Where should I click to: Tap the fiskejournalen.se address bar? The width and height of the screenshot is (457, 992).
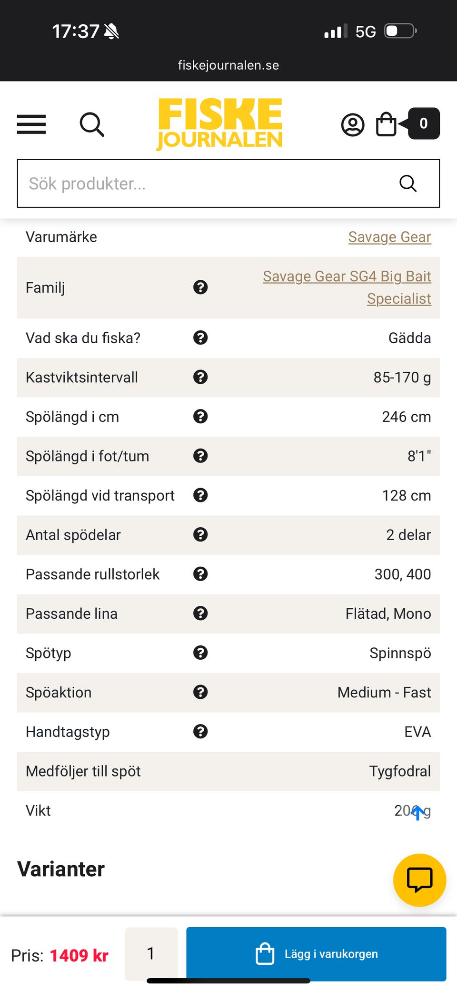click(228, 65)
